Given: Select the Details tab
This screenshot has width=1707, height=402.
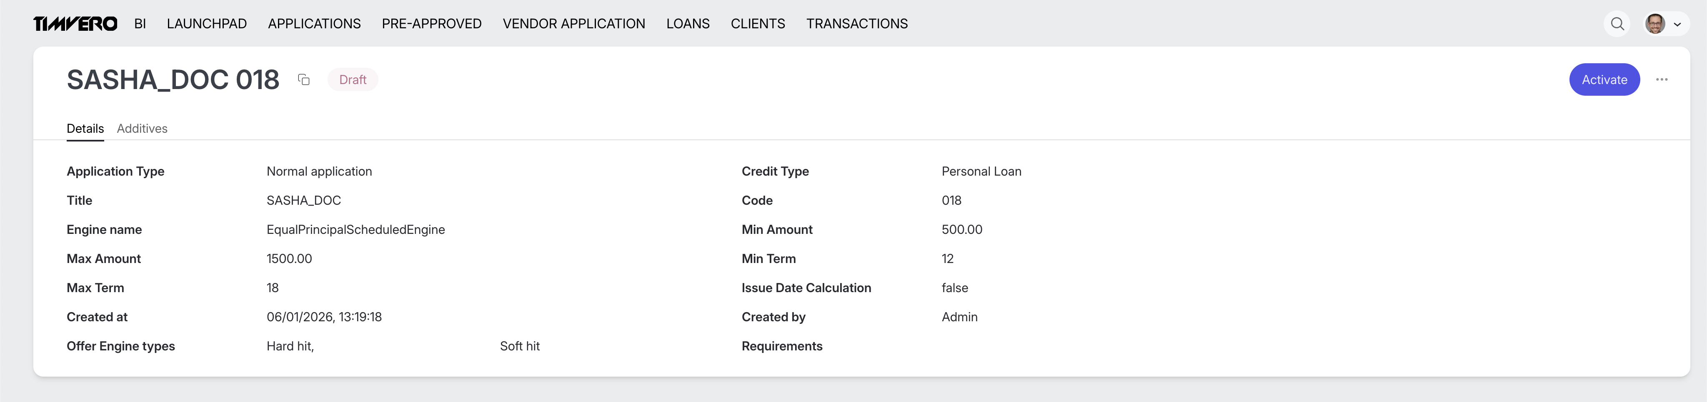Looking at the screenshot, I should (85, 128).
